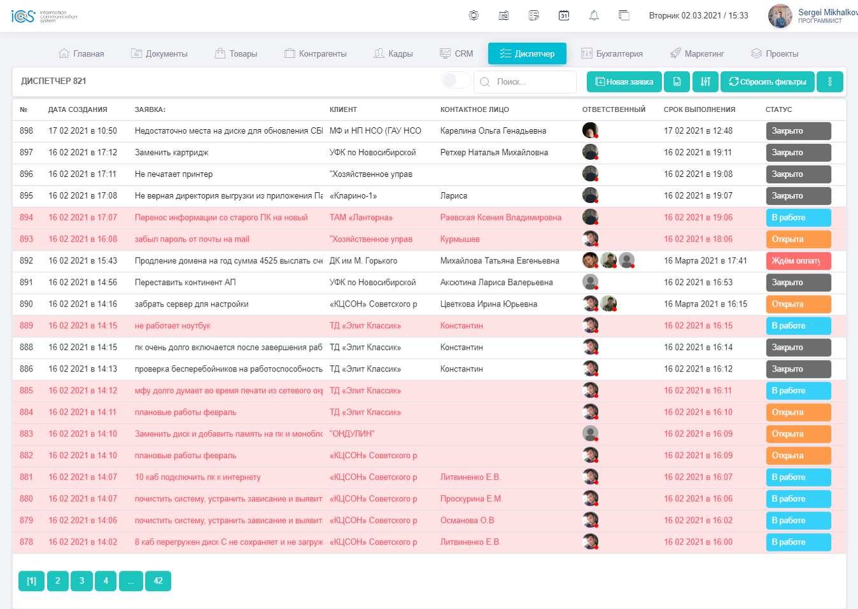
Task: Click the export document icon button
Action: coord(677,81)
